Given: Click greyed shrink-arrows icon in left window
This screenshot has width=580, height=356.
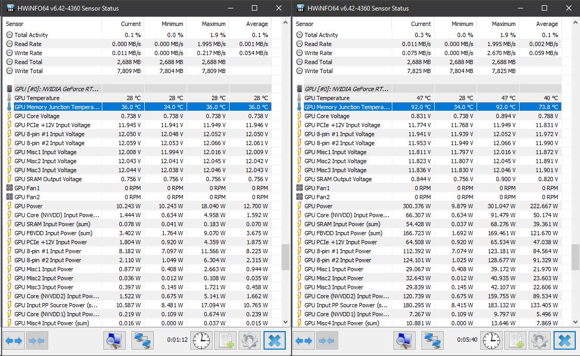Looking at the screenshot, I should (x=36, y=340).
